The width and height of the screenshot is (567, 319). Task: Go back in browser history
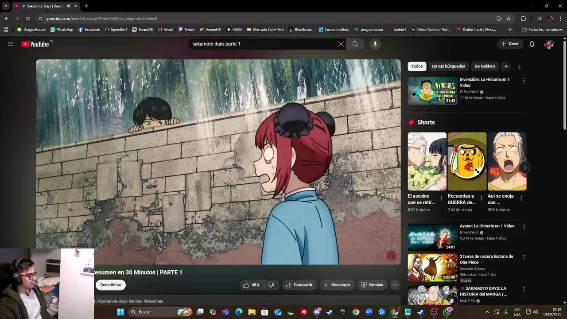click(6, 19)
